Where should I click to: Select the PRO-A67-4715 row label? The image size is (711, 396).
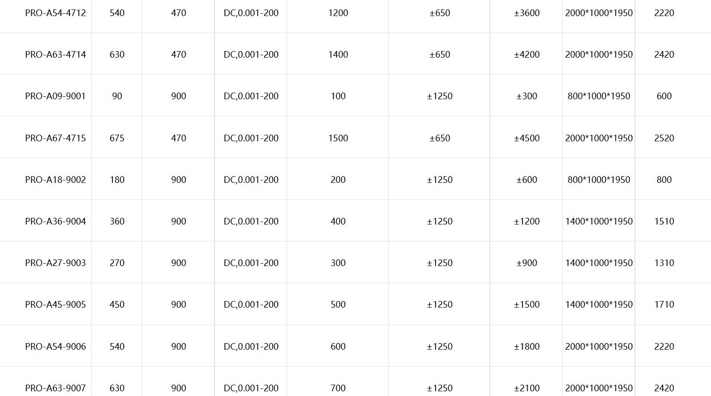pyautogui.click(x=55, y=138)
